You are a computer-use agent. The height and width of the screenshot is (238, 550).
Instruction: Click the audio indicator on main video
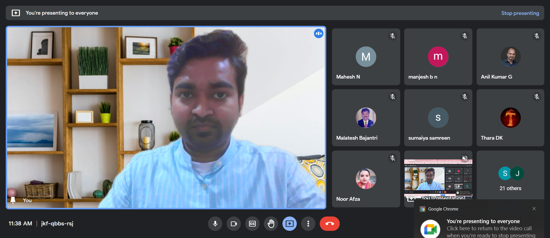click(x=319, y=34)
